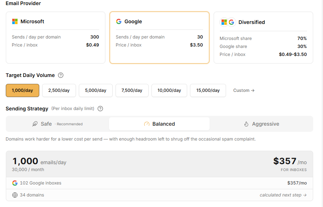
Task: Click the '$3.50' Google inbox price
Action: pos(196,45)
